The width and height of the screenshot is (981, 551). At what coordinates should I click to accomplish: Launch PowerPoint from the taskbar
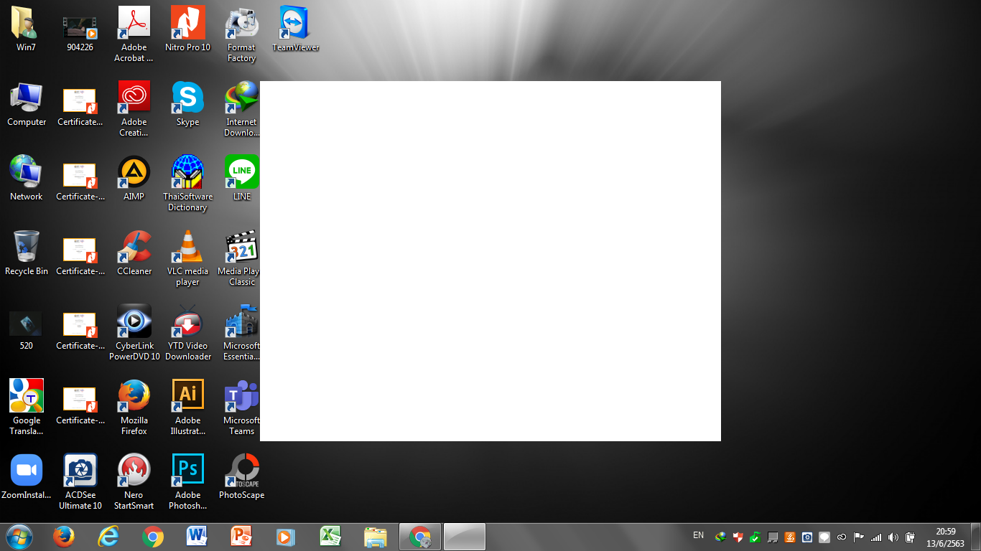coord(241,537)
